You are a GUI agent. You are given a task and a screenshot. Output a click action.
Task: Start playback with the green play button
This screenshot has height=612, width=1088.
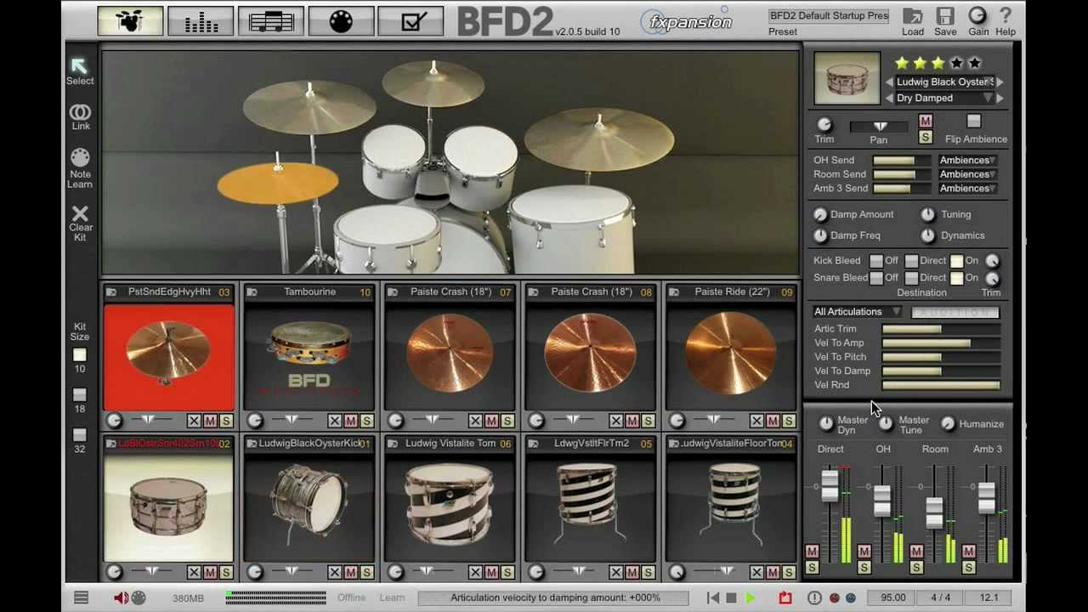pyautogui.click(x=751, y=598)
